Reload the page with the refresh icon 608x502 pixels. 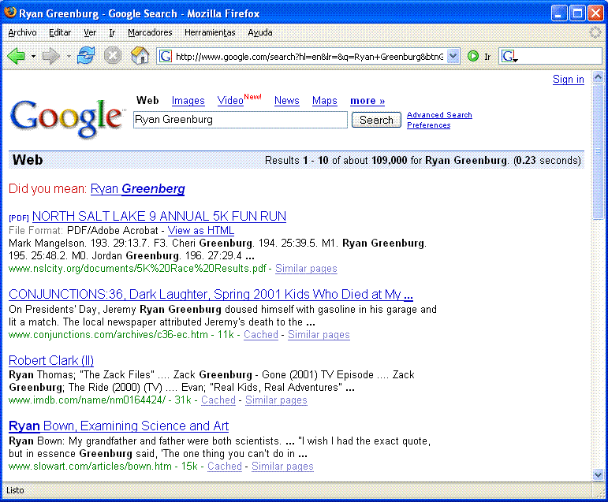(86, 56)
